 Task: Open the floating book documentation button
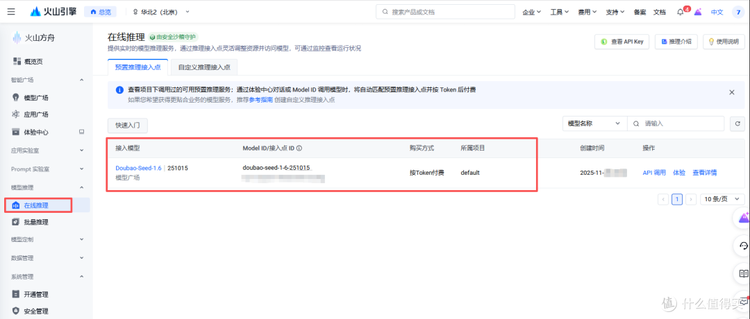point(743,274)
